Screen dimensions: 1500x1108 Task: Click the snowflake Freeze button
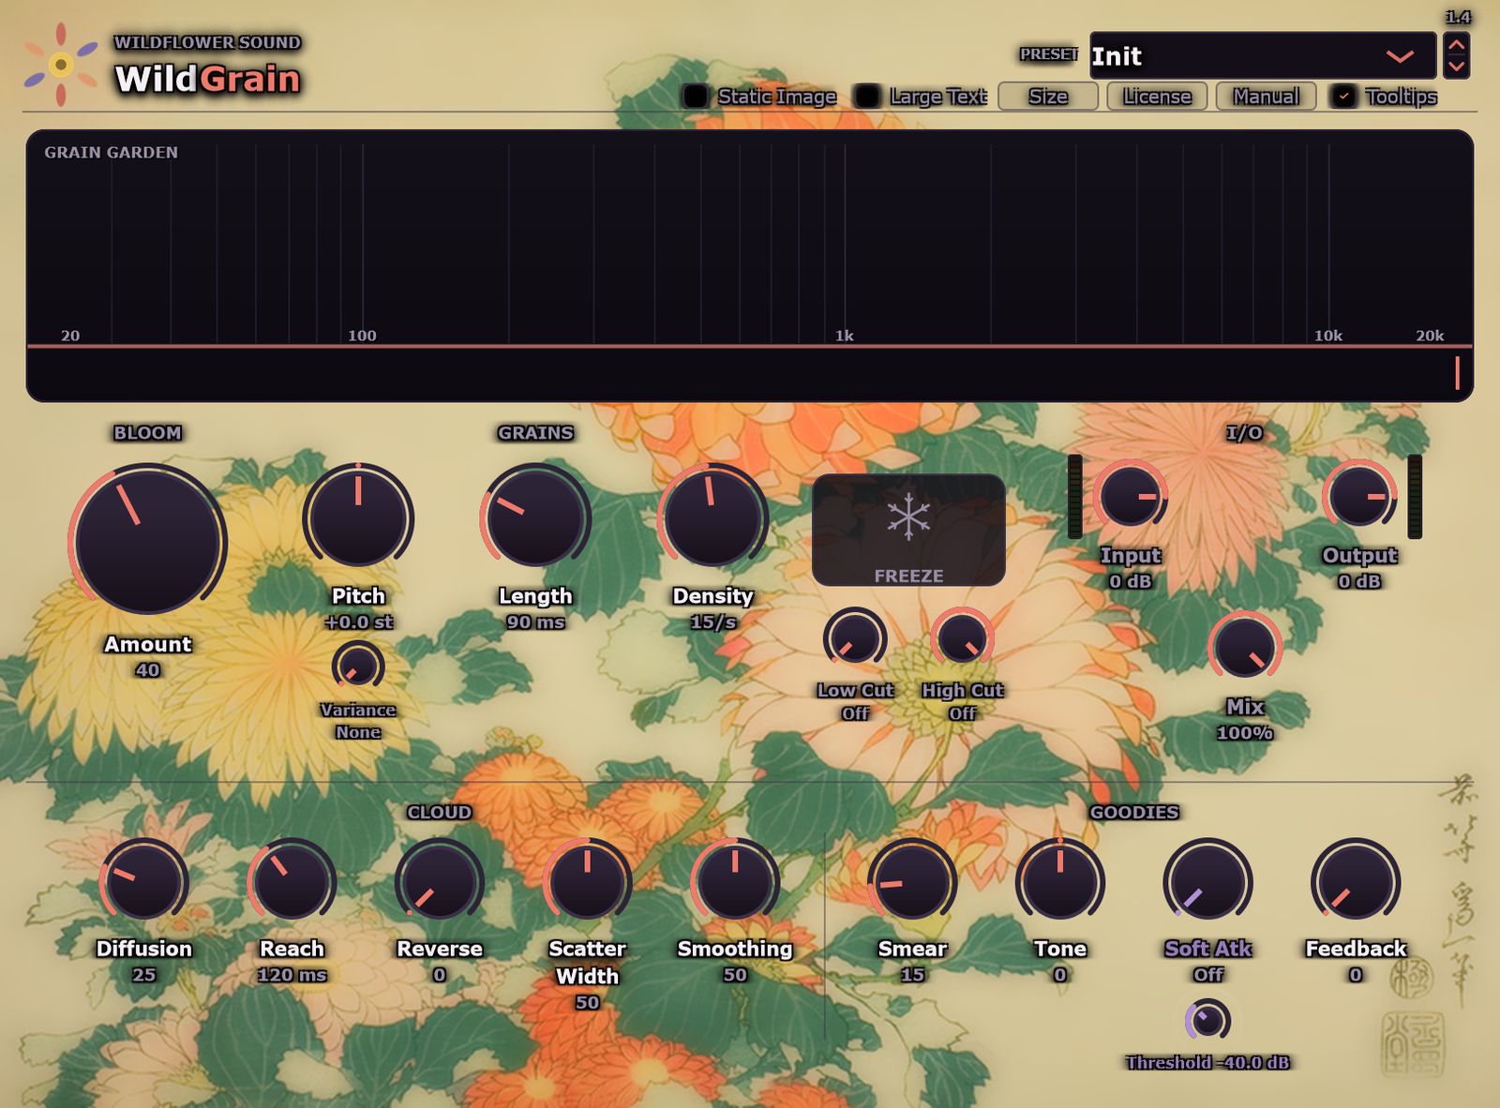(908, 530)
